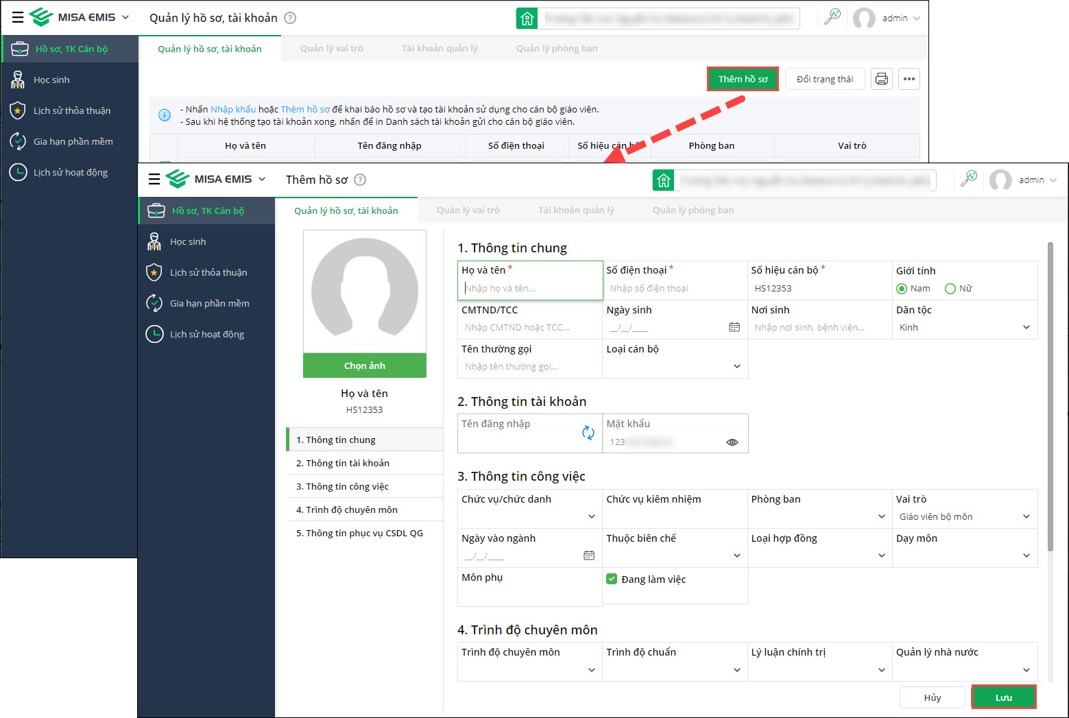Click the user avatar in the back window header
The height and width of the screenshot is (718, 1069).
tap(864, 19)
